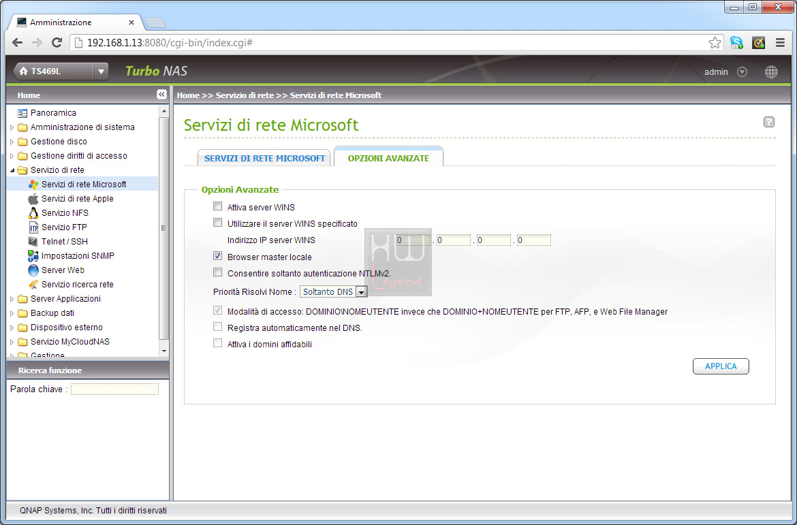Click the yellow checkmark extension icon
Image resolution: width=797 pixels, height=525 pixels.
[x=758, y=43]
